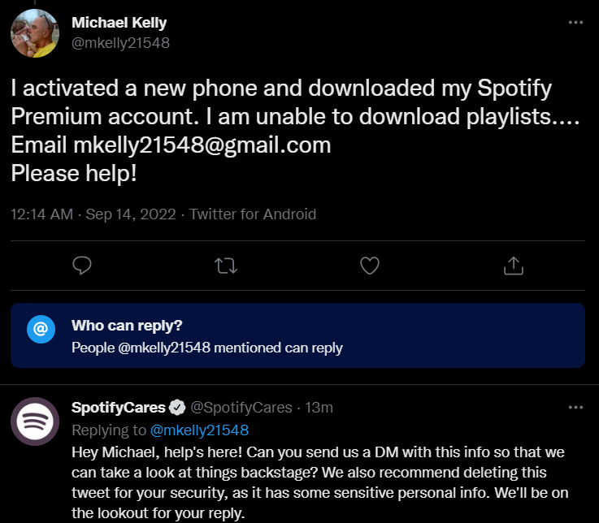Click the SpotifyCares avatar logo
Image resolution: width=599 pixels, height=523 pixels.
34,423
